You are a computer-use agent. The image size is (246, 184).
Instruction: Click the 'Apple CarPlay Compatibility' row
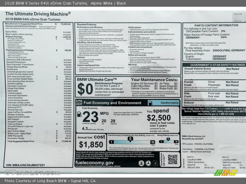(39, 112)
